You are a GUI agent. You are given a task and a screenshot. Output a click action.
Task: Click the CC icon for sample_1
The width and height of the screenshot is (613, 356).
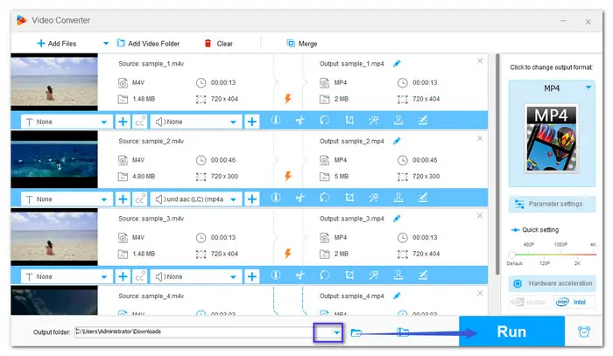pyautogui.click(x=140, y=122)
